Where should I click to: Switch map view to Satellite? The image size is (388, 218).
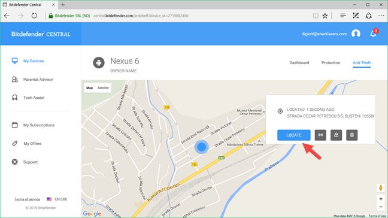point(103,88)
